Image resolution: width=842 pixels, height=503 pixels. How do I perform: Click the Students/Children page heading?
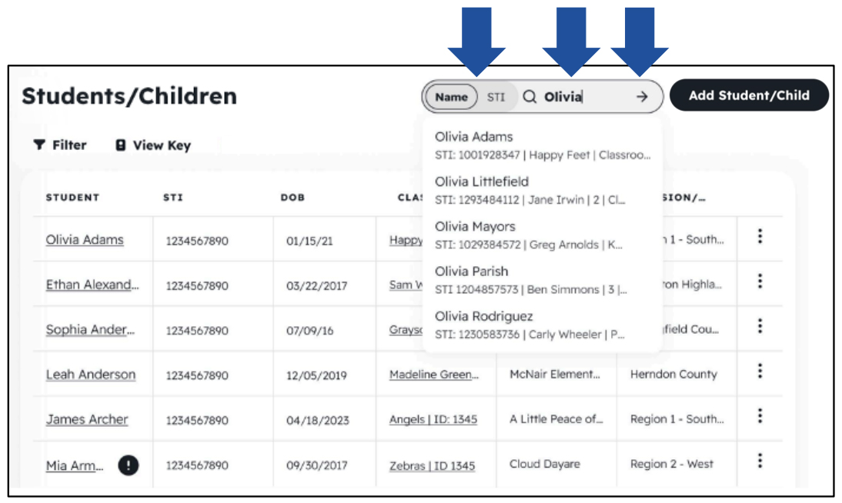129,96
